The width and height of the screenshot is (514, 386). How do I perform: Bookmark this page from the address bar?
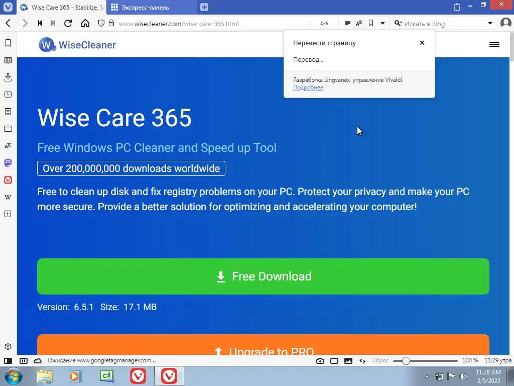pyautogui.click(x=371, y=23)
